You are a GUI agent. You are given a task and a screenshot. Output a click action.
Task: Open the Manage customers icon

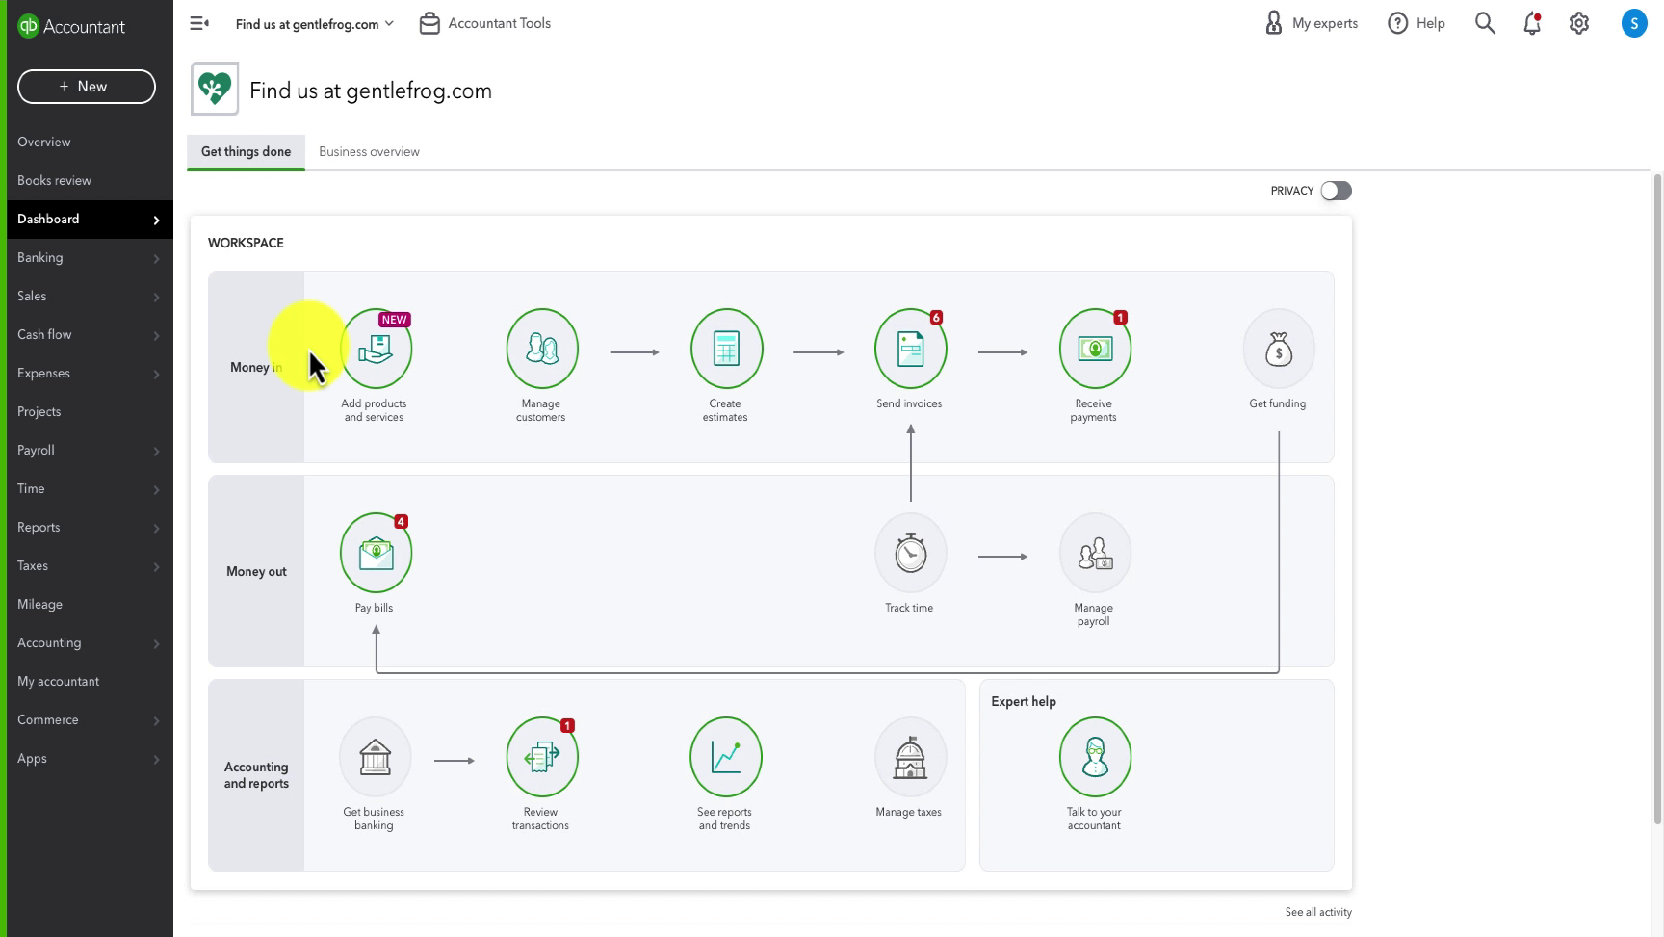542,349
